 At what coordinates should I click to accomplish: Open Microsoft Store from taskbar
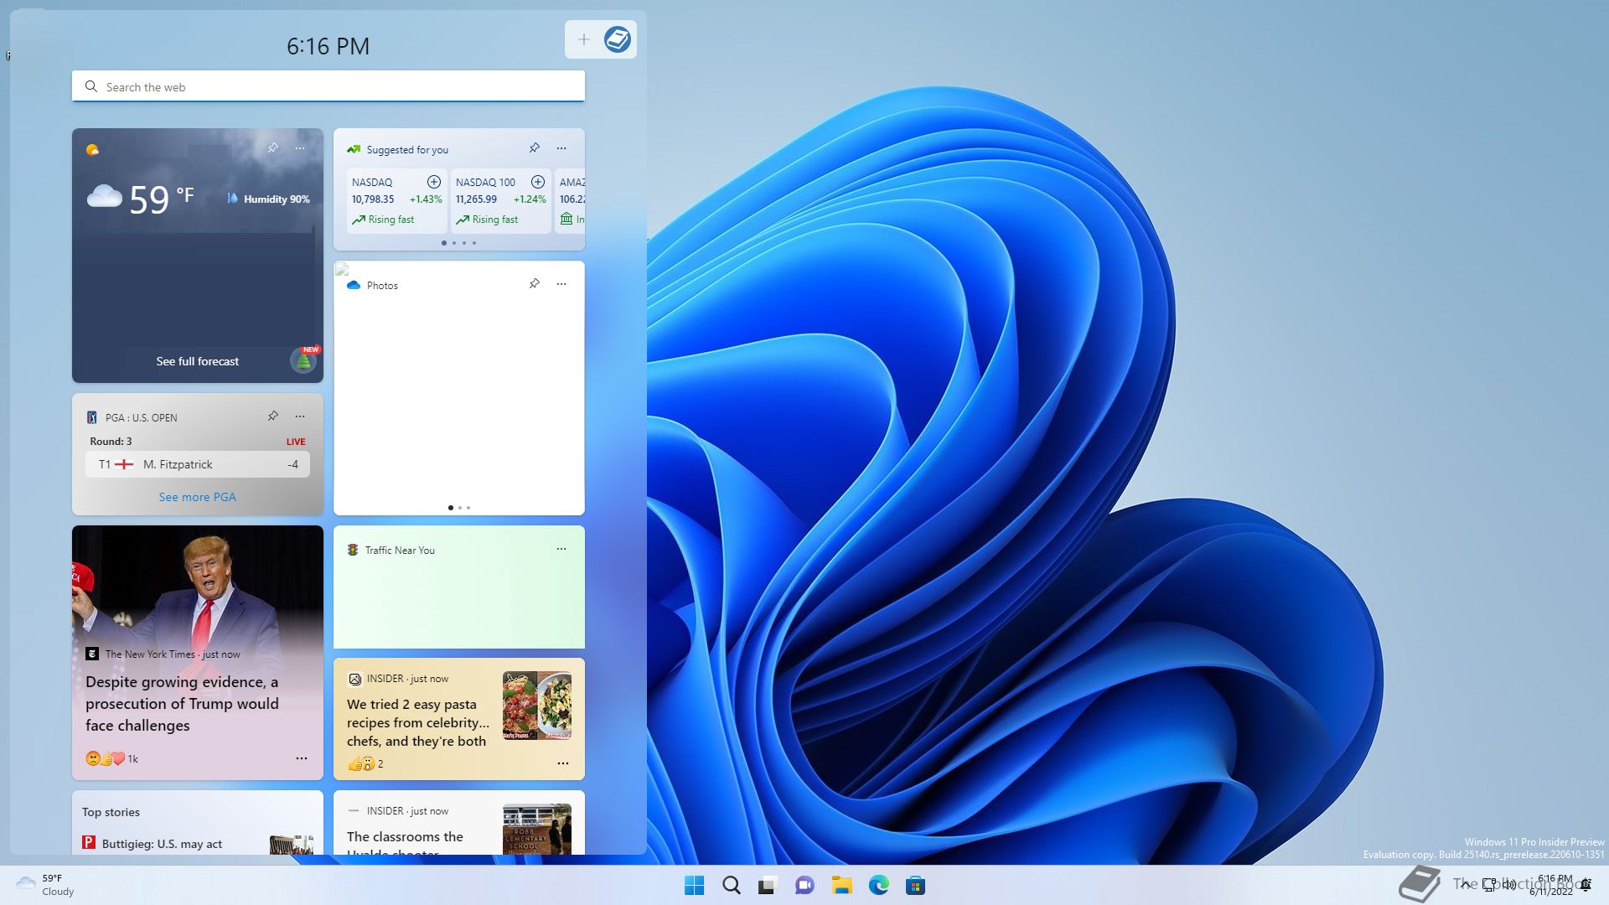(915, 885)
